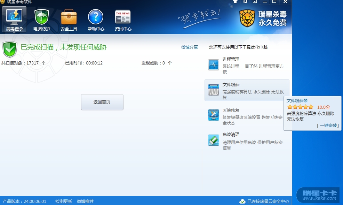The image size is (343, 205).
Task: Open the 安全工具 toolbox tab
Action: point(69,20)
